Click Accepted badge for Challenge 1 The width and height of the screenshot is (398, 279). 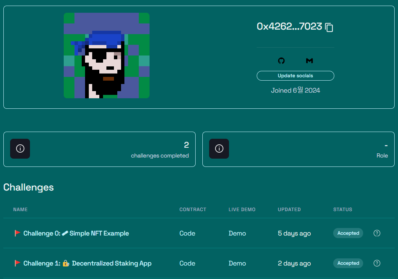click(x=348, y=263)
